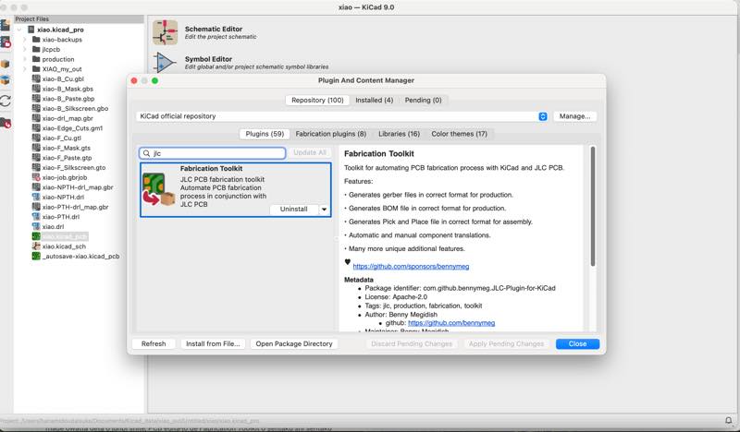Select xiao-Edge_Cuts.gm1 in project tree

pos(72,128)
